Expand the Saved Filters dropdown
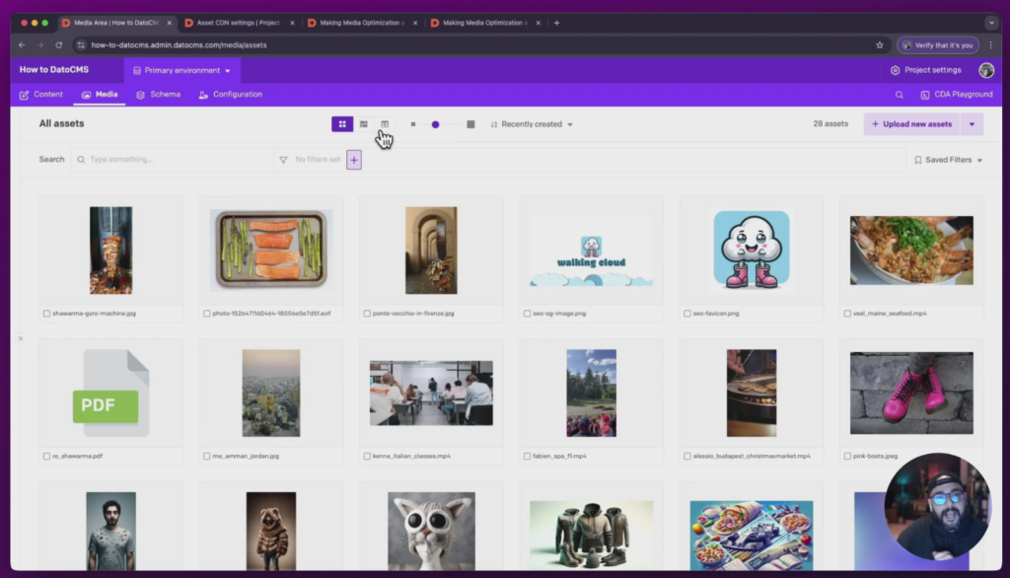The width and height of the screenshot is (1010, 578). [948, 160]
